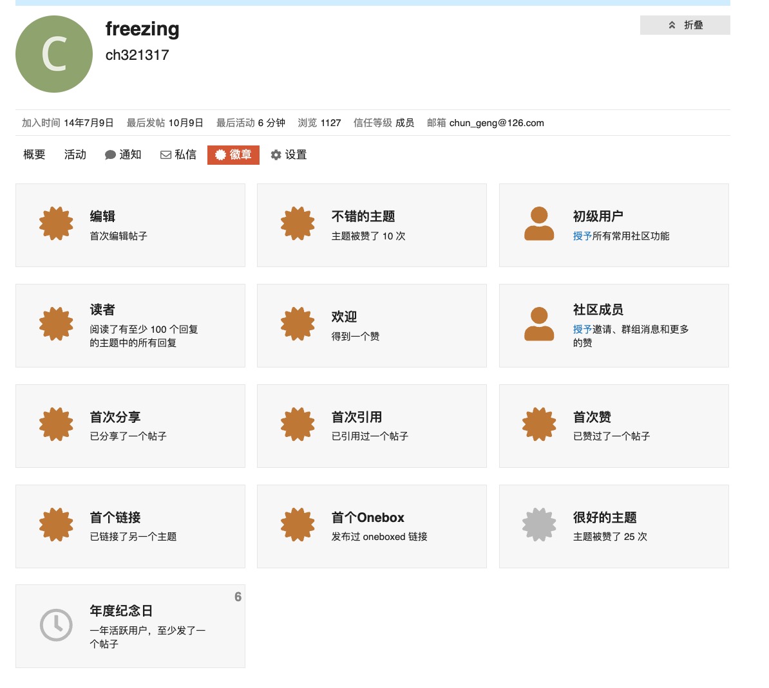769x688 pixels.
Task: Click the bronze icon of 首个Onebox badge
Action: [x=298, y=525]
